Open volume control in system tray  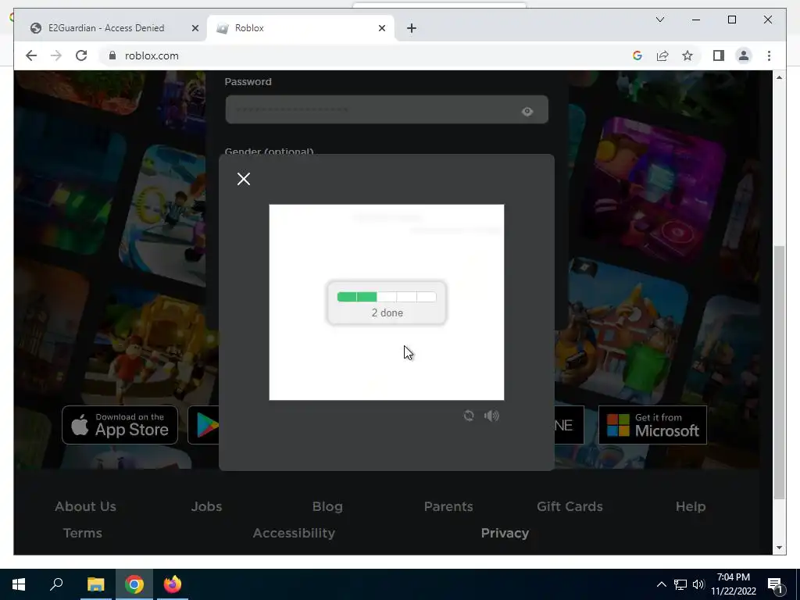pos(698,584)
